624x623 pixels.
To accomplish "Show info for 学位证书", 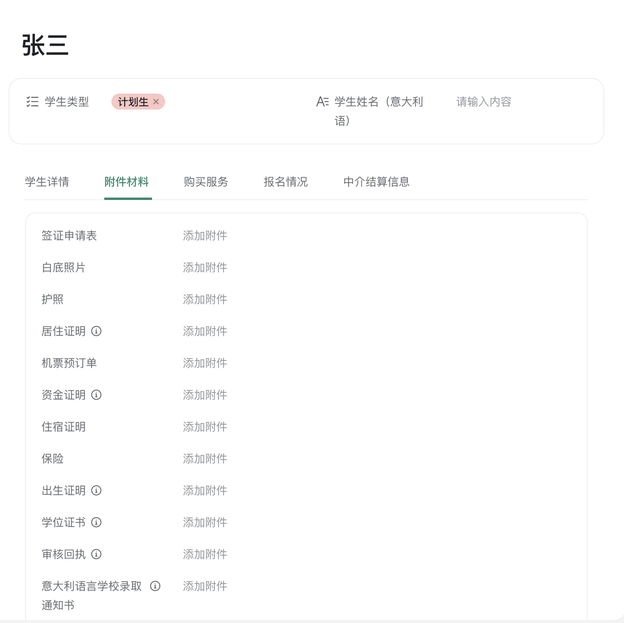I will click(96, 522).
